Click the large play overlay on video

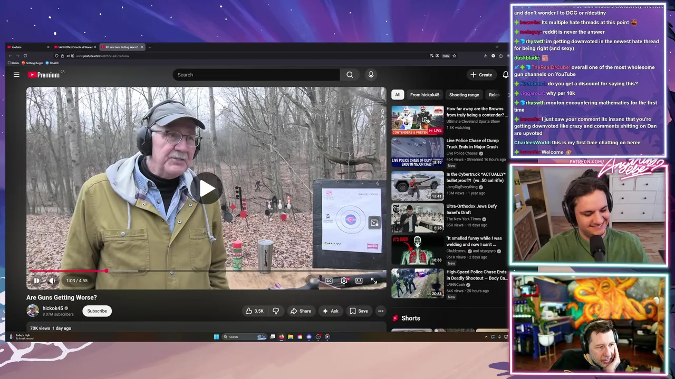point(206,188)
